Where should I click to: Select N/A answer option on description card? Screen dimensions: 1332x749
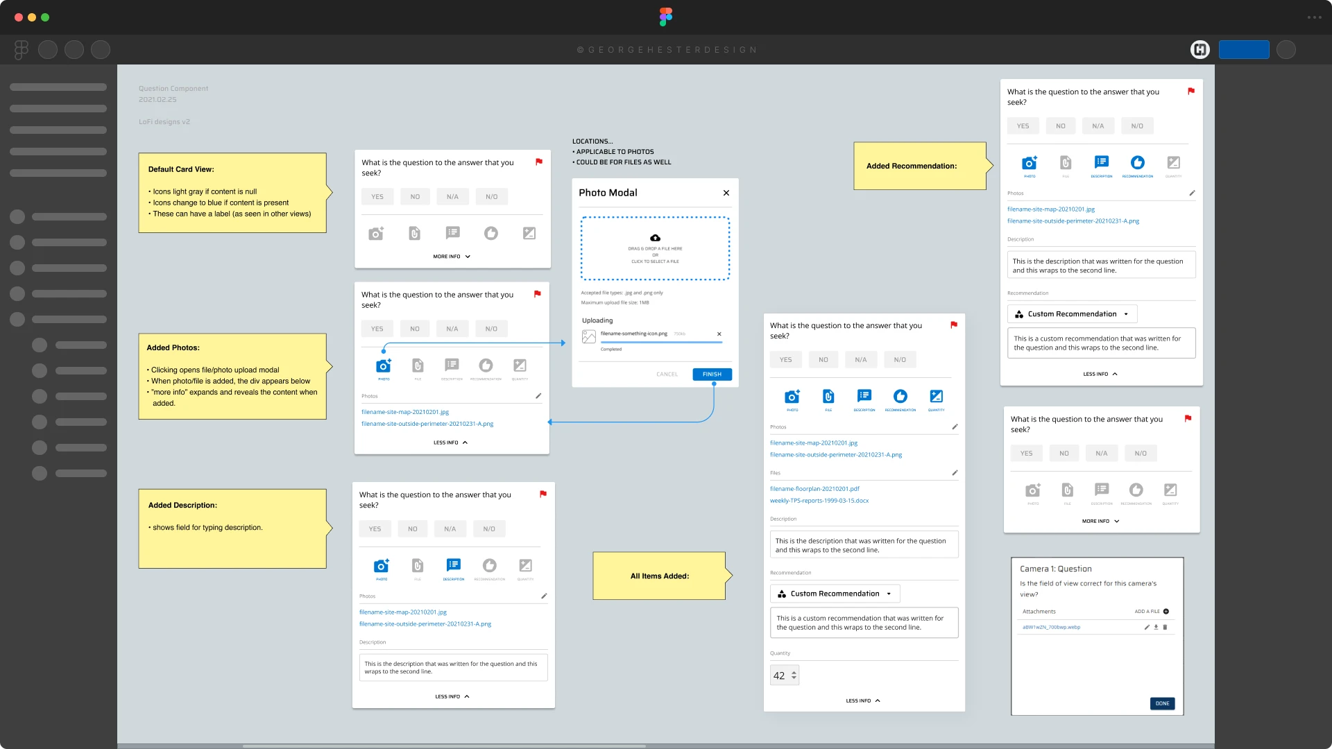point(450,528)
